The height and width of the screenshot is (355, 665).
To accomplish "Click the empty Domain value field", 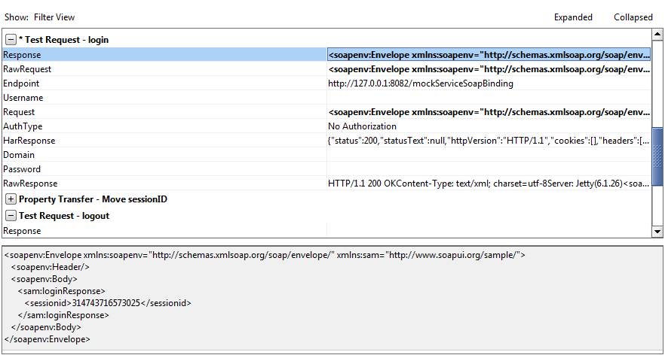I will 489,155.
